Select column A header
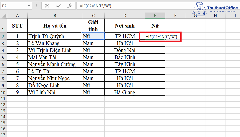The image size is (240, 137). coord(17,16)
